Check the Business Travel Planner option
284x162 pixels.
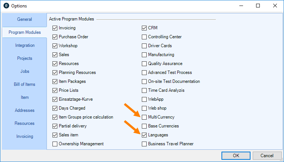[144, 144]
